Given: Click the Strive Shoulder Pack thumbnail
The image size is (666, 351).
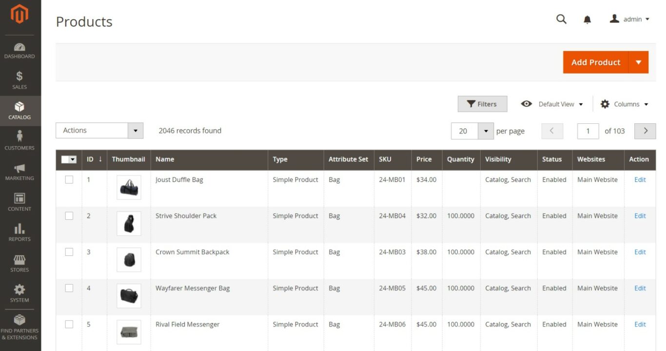Looking at the screenshot, I should point(129,223).
